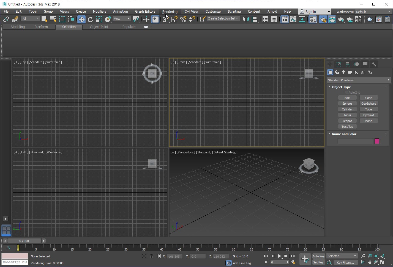393x267 pixels.
Task: Toggle Window/Crossing selection mode
Action: [x=71, y=19]
